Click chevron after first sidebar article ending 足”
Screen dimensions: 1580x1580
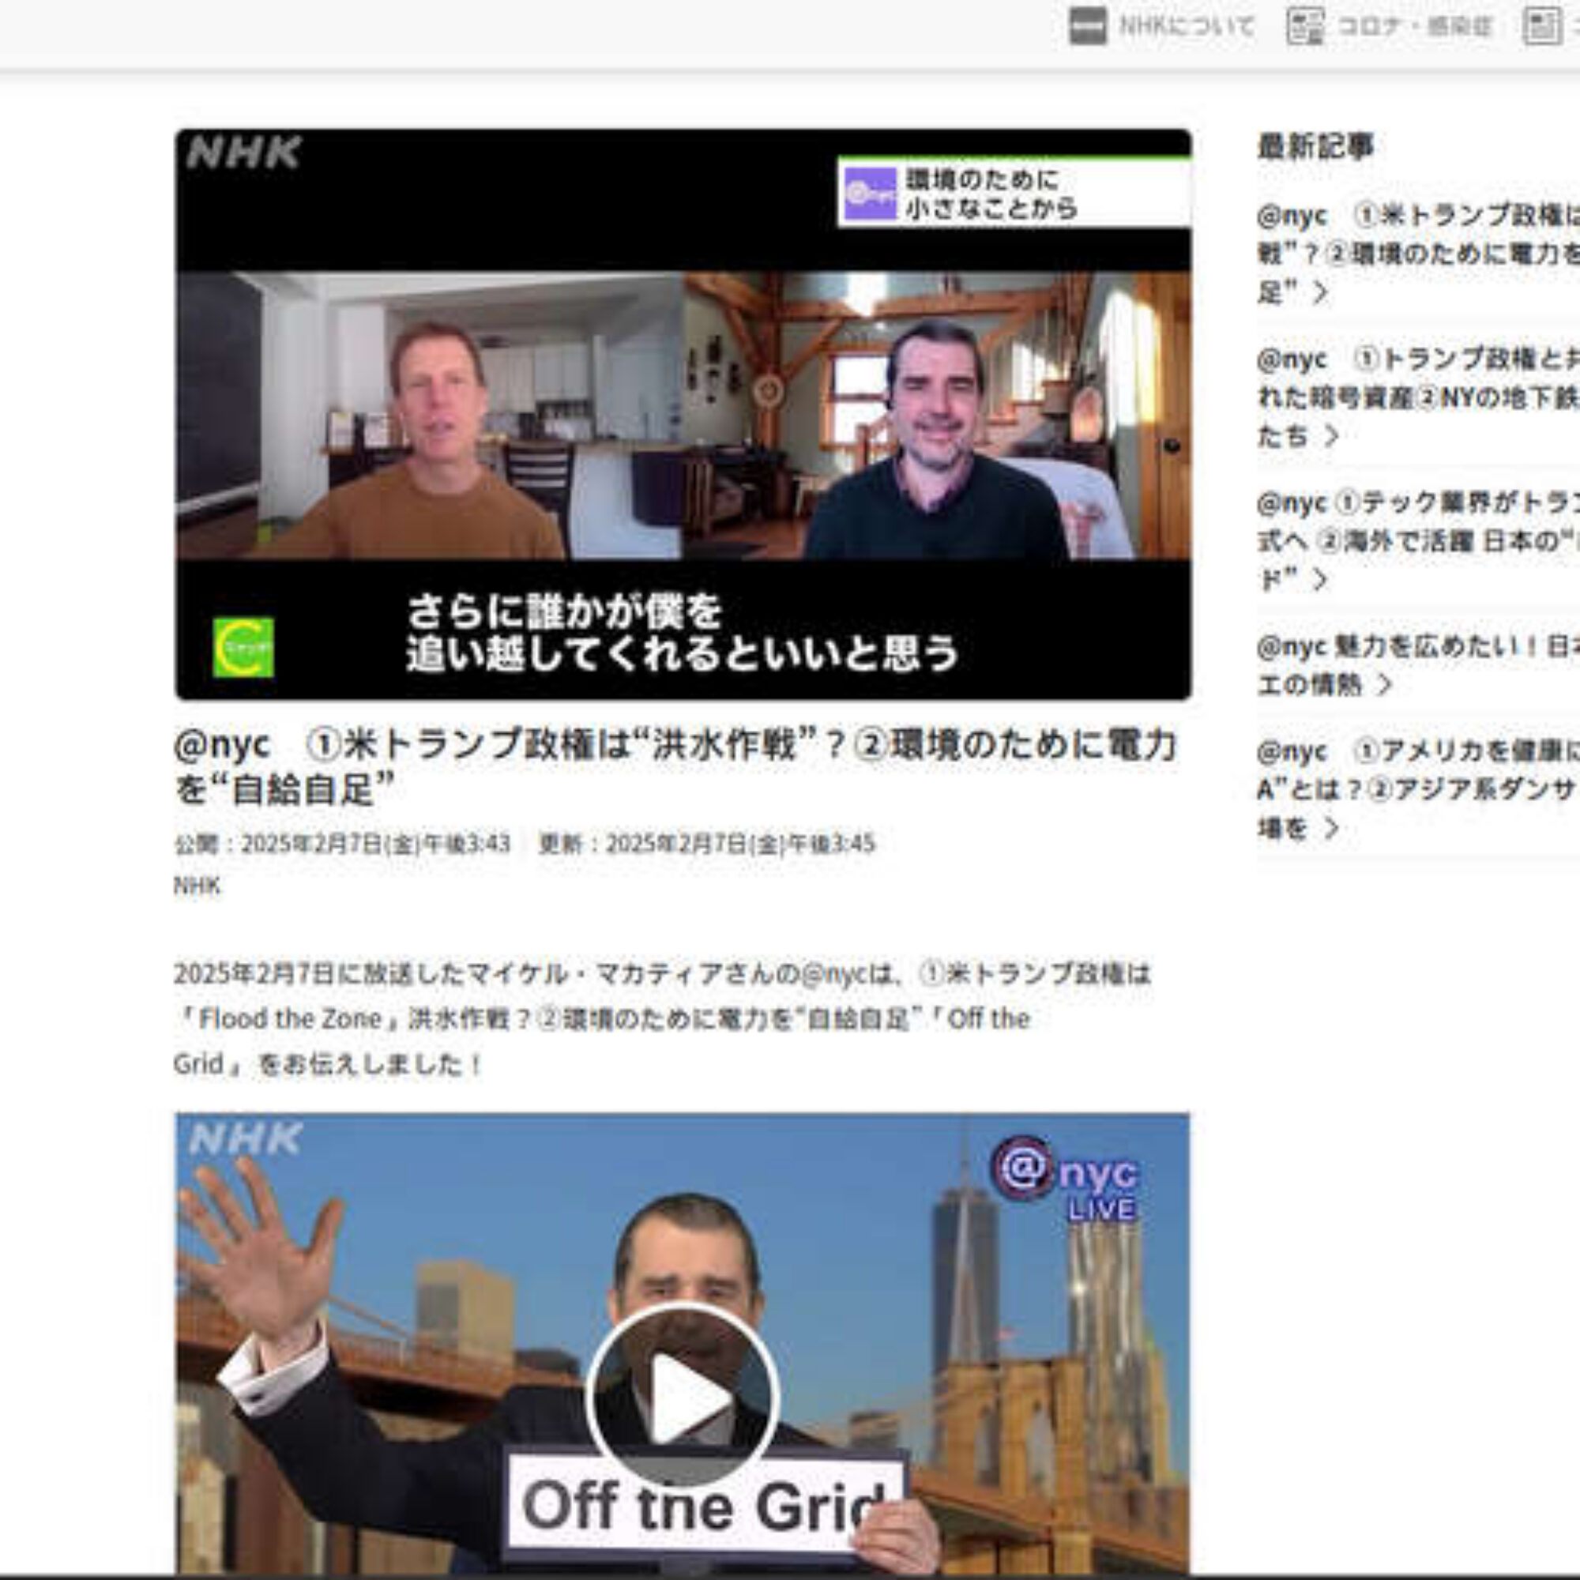(x=1320, y=293)
